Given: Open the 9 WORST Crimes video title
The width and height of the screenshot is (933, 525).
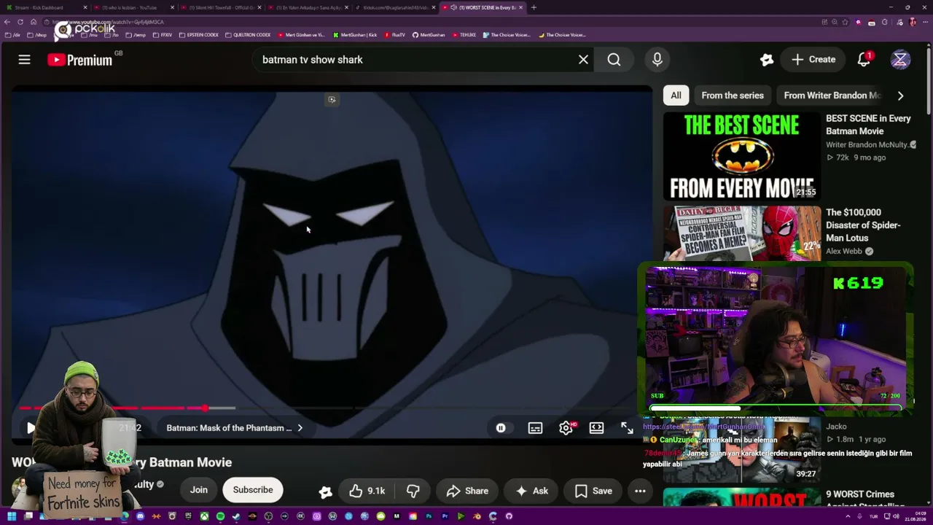Looking at the screenshot, I should point(865,500).
